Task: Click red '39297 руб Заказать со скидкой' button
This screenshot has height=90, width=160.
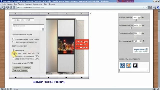Action: click(x=82, y=44)
